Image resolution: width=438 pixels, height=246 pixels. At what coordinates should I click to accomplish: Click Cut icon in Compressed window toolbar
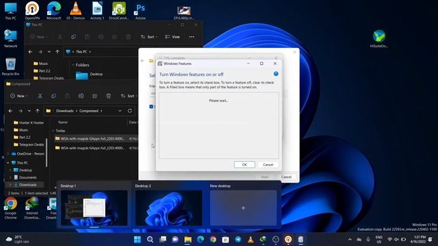point(40,96)
